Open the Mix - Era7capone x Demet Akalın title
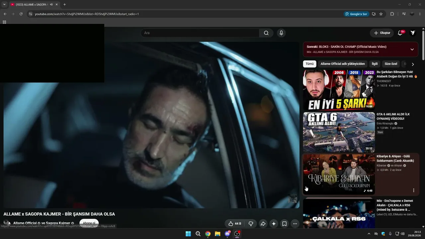Screen dimensions: 425x239 (x=394, y=205)
